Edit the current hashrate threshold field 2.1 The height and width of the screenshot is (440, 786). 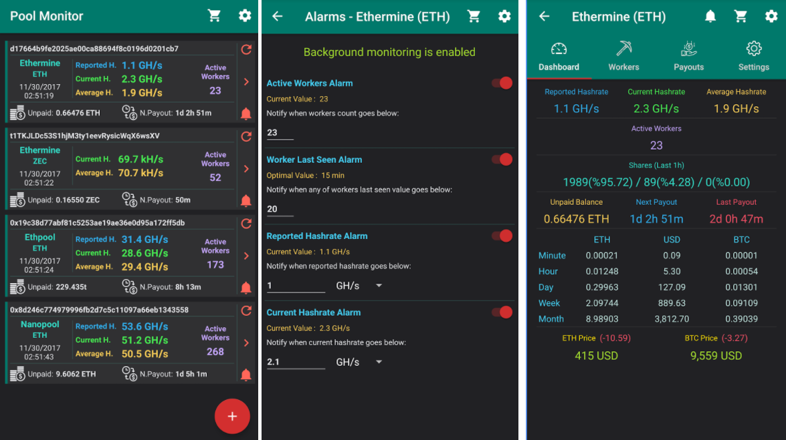coord(296,362)
